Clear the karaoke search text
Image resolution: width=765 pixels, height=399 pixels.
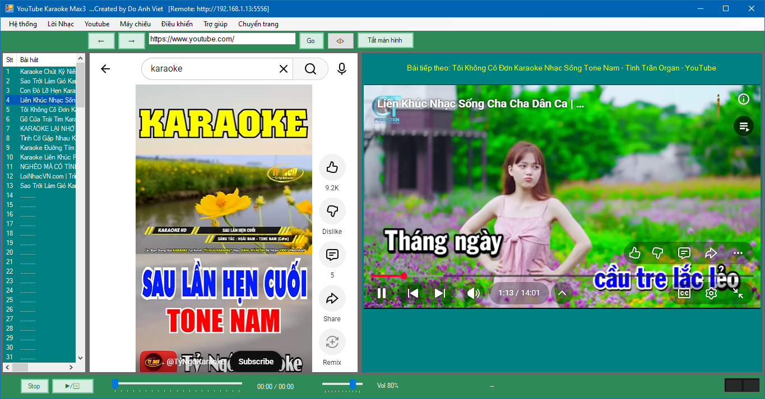[x=284, y=69]
